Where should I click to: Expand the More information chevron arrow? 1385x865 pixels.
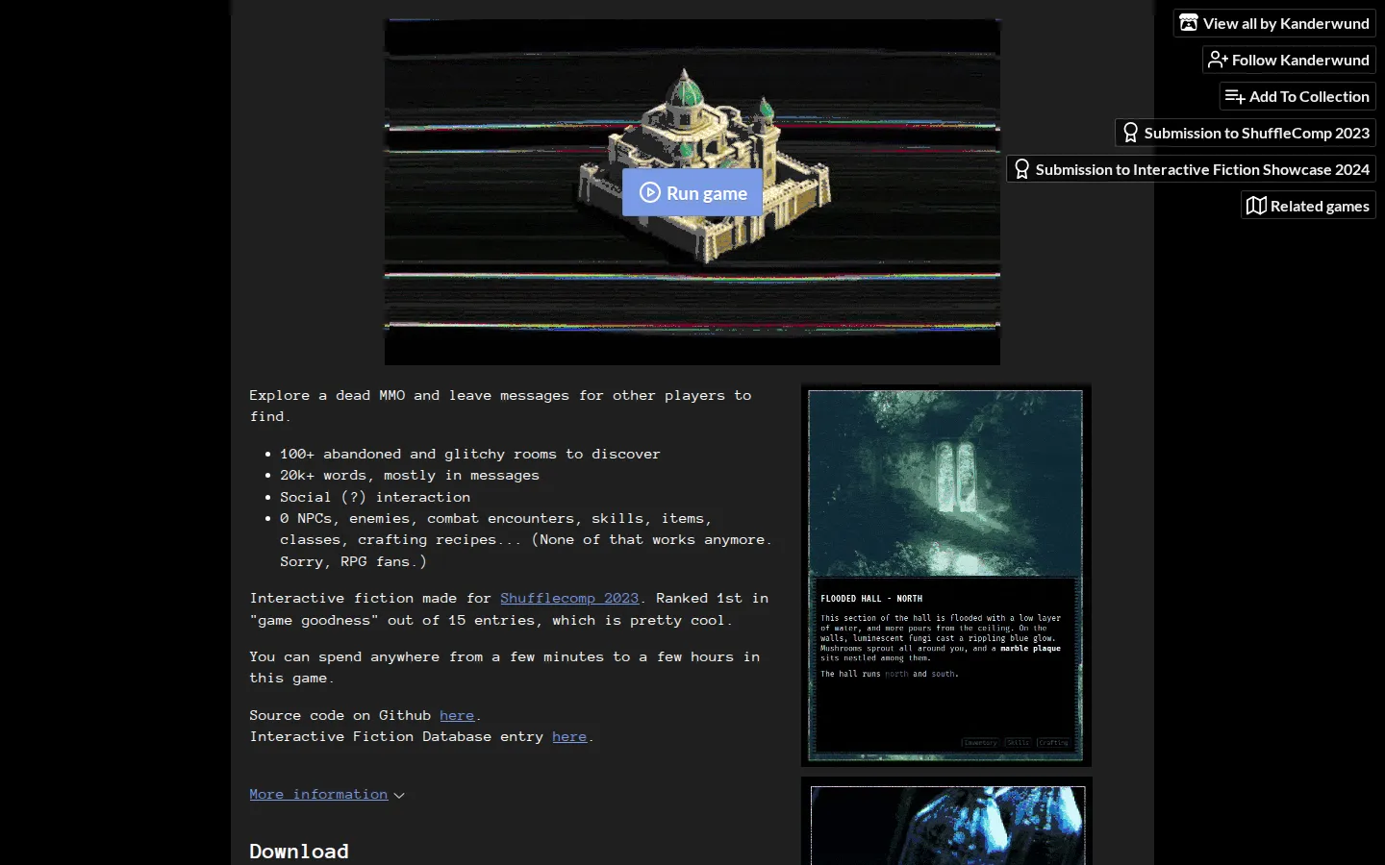point(399,795)
